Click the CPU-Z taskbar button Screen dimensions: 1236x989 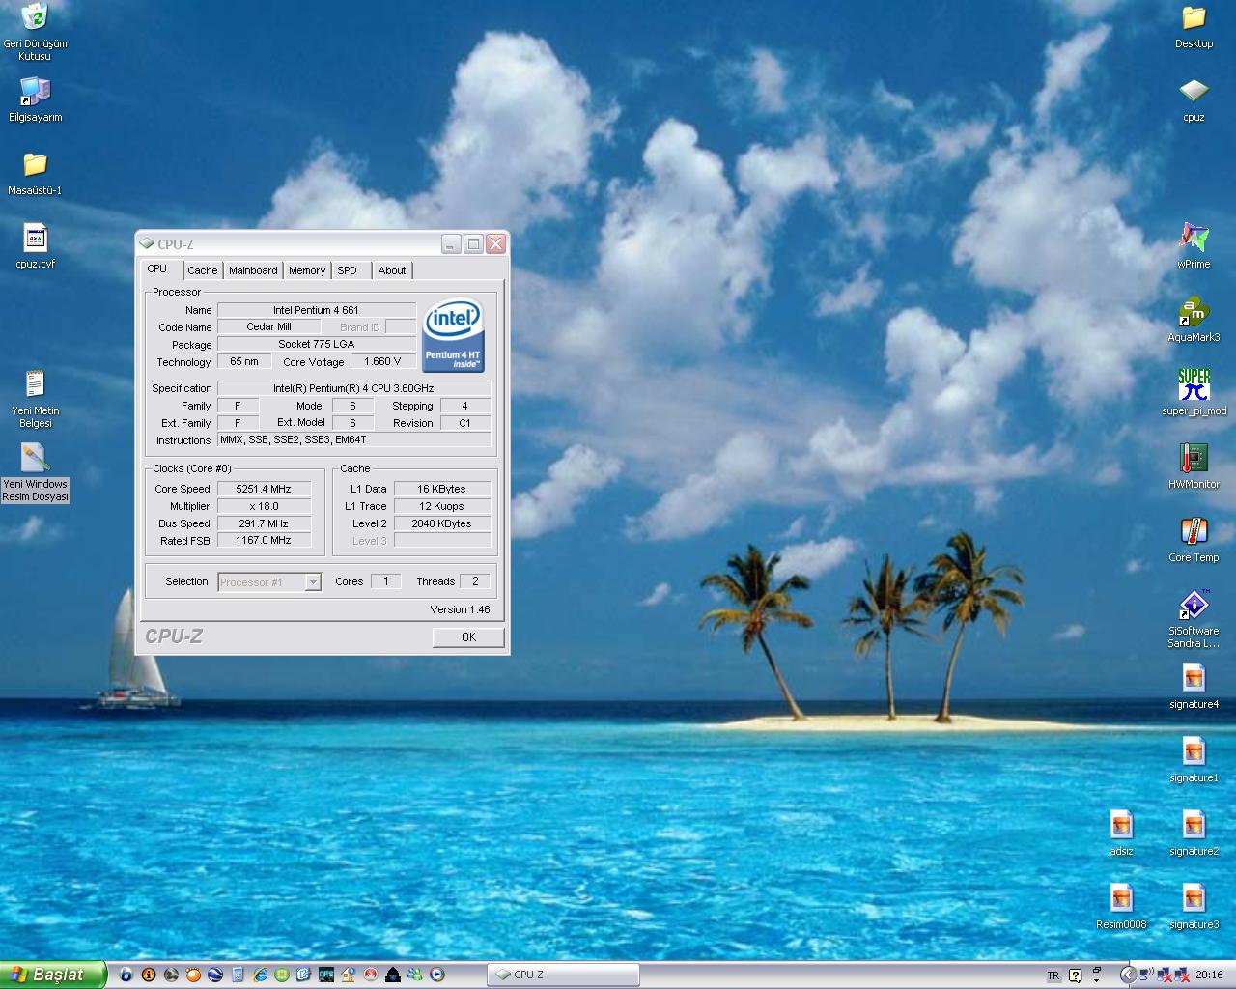(563, 975)
